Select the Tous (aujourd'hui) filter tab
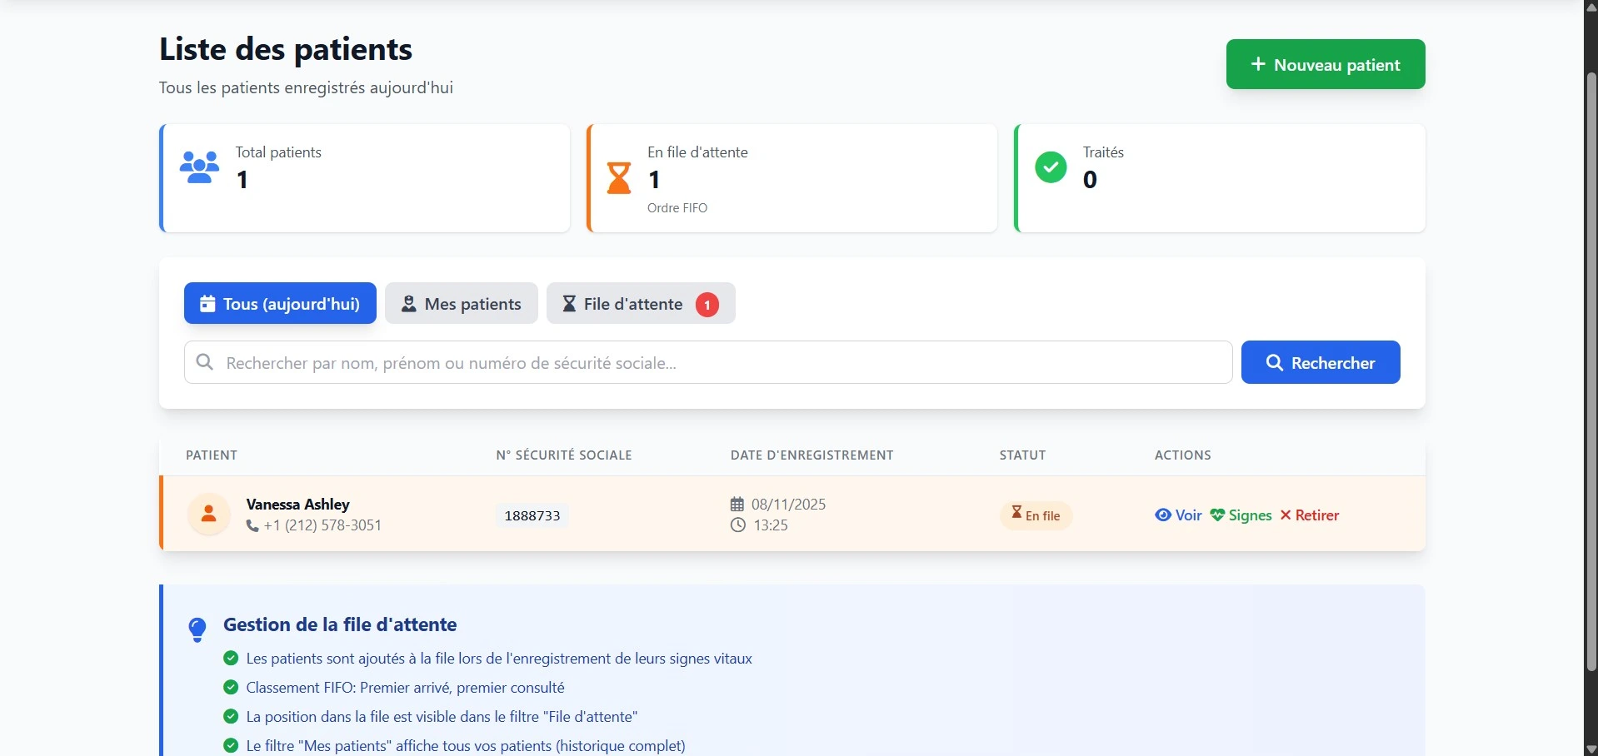The image size is (1598, 756). pos(280,304)
